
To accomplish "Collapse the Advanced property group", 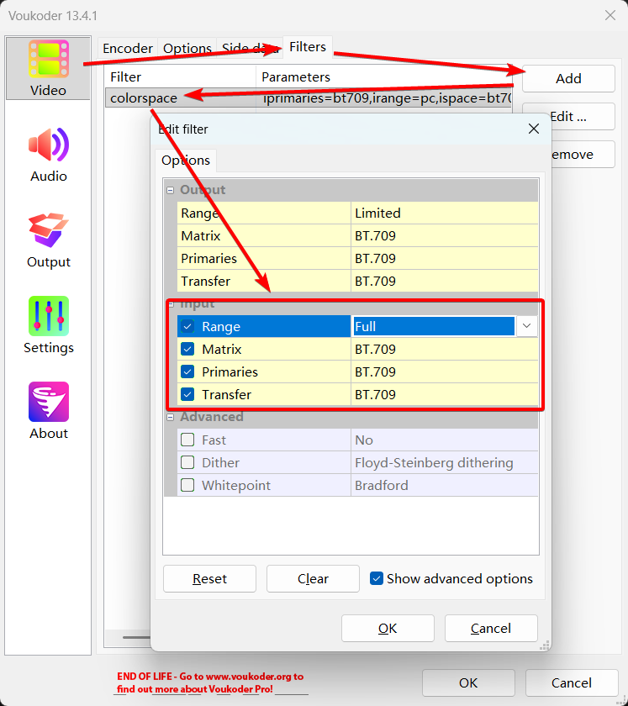I will [x=171, y=417].
